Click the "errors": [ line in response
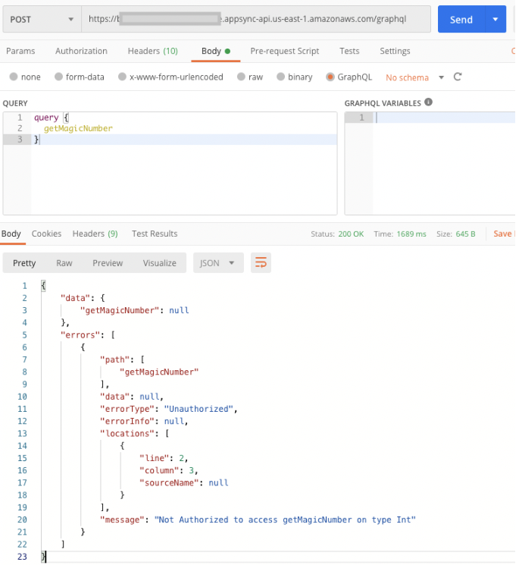Screen dimensions: 519x565 click(88, 335)
